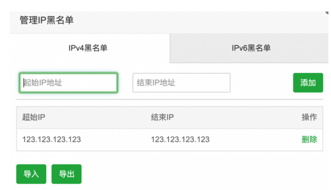Image resolution: width=331 pixels, height=190 pixels.
Task: Click the 结束IP column header
Action: tap(162, 117)
